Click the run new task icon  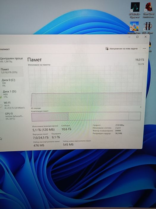[x=107, y=48]
